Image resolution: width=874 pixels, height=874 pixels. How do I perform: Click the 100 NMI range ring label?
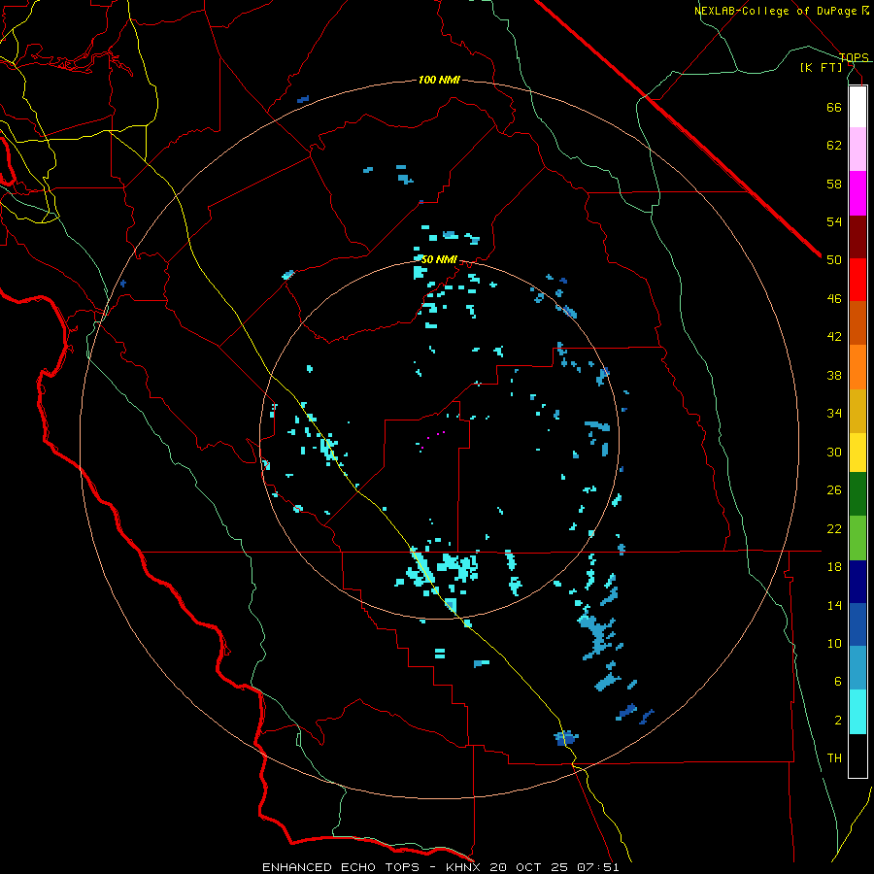tap(439, 81)
